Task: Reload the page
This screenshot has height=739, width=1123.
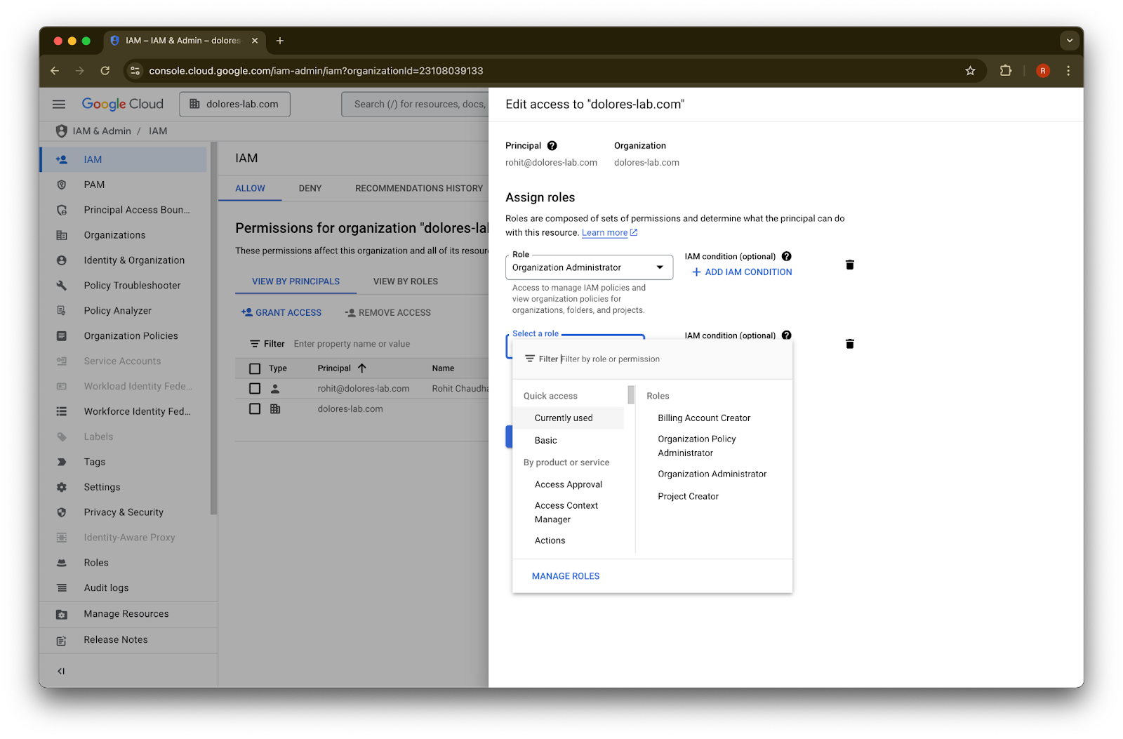Action: pyautogui.click(x=105, y=71)
